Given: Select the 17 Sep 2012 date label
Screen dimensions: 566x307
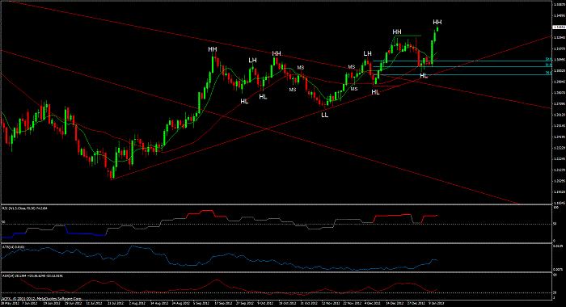Looking at the screenshot, I should pyautogui.click(x=223, y=304).
